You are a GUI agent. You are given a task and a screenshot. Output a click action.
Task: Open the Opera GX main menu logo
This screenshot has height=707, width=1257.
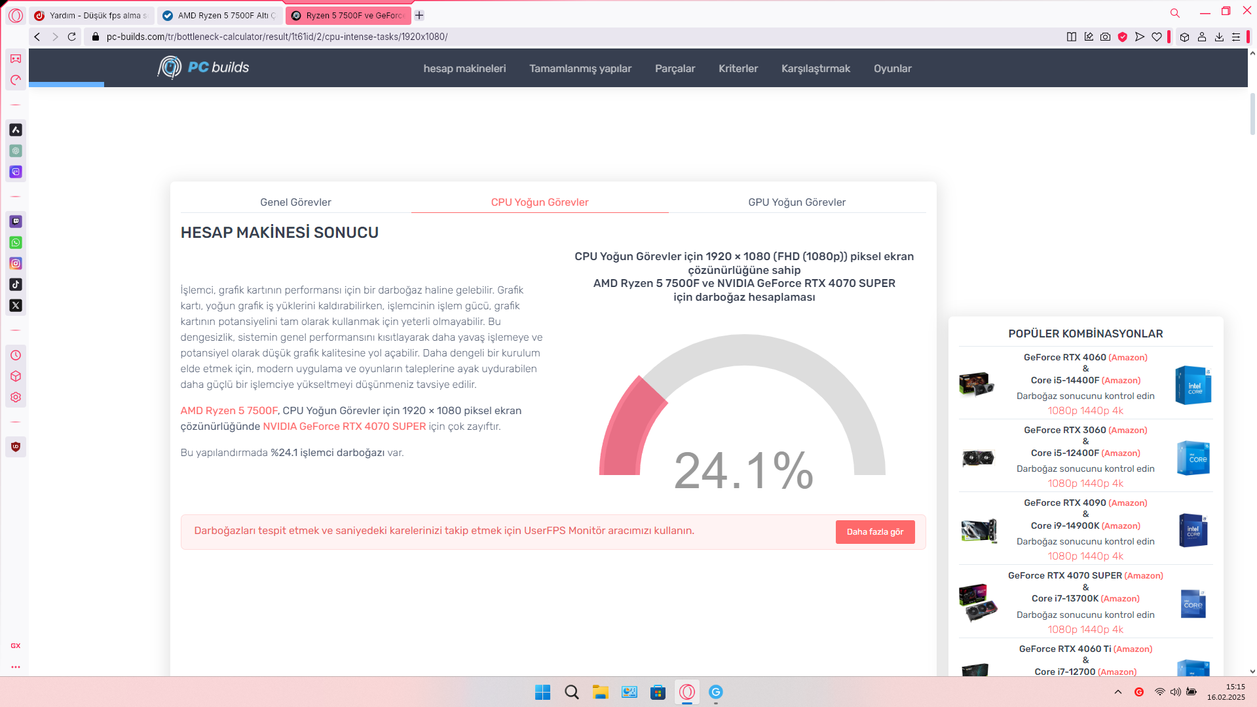[16, 15]
